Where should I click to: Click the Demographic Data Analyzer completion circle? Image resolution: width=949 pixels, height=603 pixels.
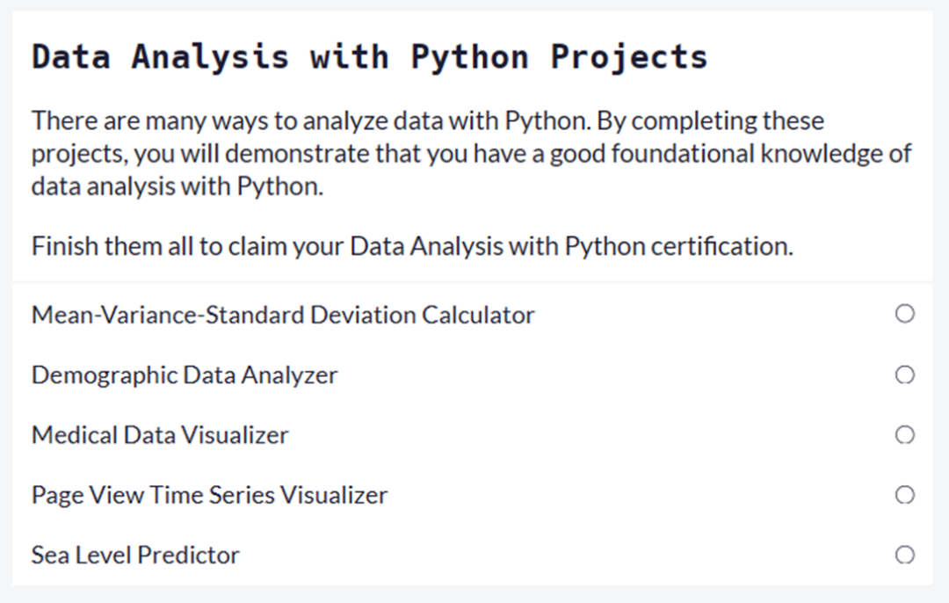(x=904, y=374)
